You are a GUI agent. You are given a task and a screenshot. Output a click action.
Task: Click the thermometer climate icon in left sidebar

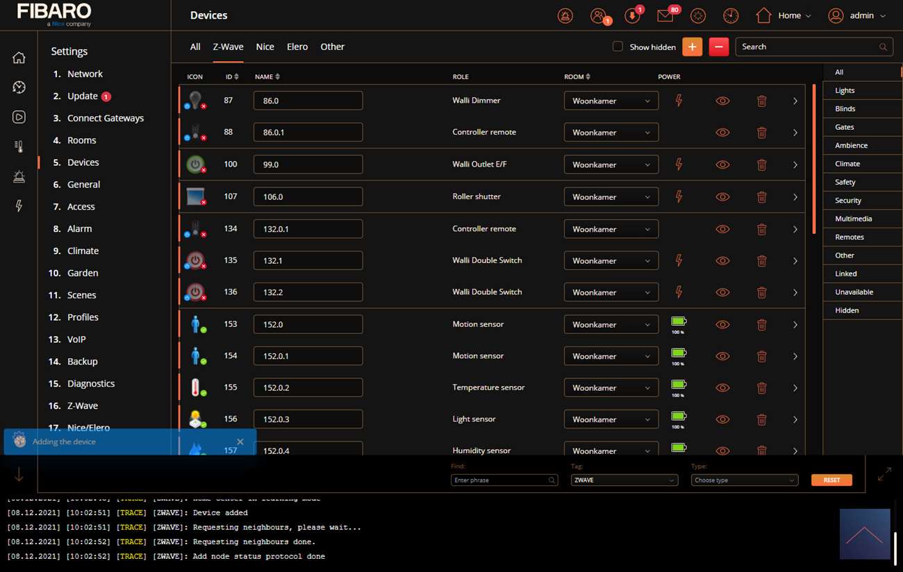click(x=19, y=146)
